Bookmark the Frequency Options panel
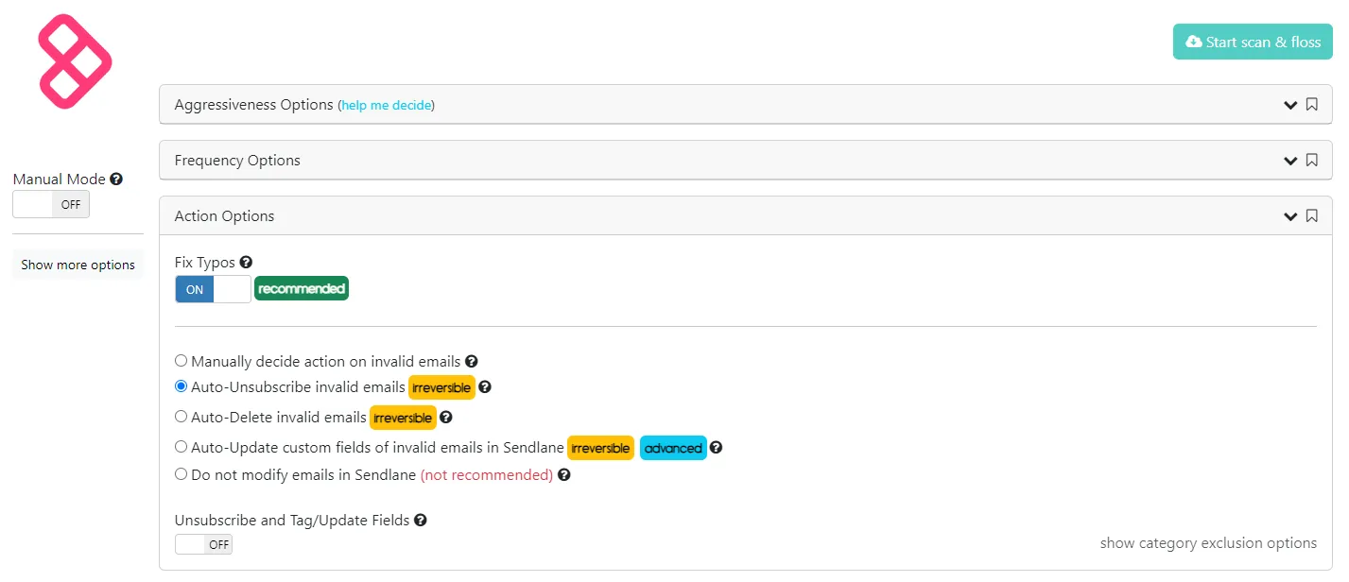The image size is (1349, 582). (x=1312, y=161)
